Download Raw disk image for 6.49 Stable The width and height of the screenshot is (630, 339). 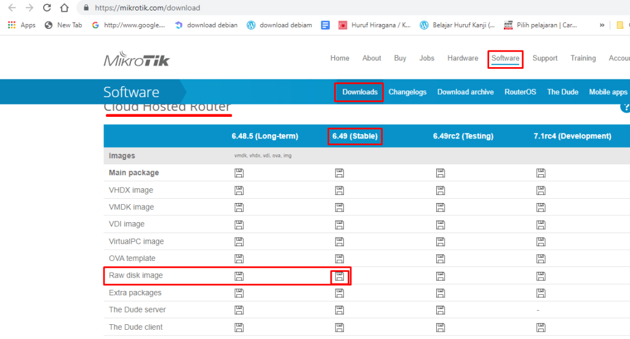tap(339, 276)
